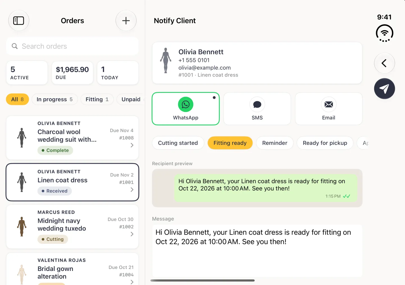
Task: Show All orders filter tab
Action: (17, 99)
